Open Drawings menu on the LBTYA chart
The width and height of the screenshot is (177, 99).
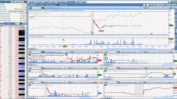click(x=82, y=82)
